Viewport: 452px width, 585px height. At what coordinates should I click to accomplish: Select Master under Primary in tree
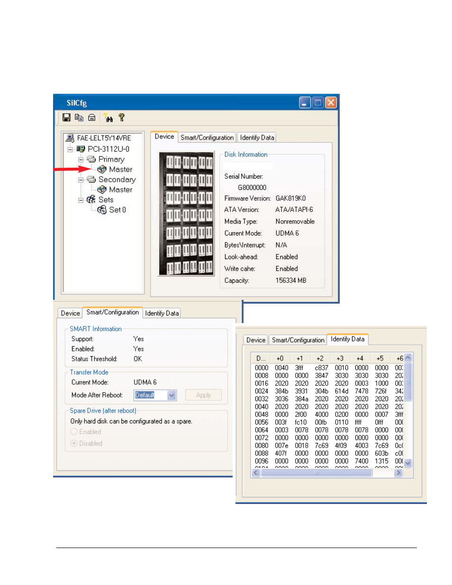120,169
